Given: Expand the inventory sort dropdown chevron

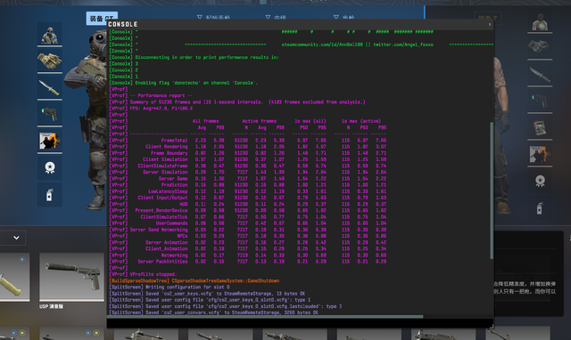Looking at the screenshot, I should click(16, 238).
